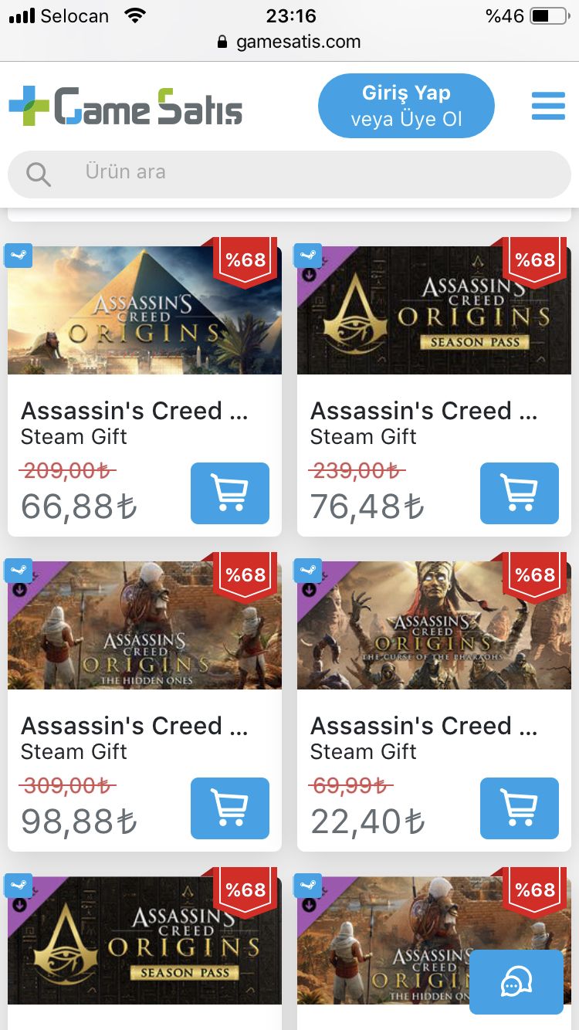This screenshot has width=579, height=1030.
Task: Click the product title above the 239,00₺ price
Action: [x=424, y=411]
